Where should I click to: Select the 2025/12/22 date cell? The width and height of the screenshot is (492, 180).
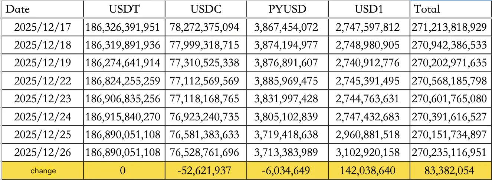coord(43,81)
